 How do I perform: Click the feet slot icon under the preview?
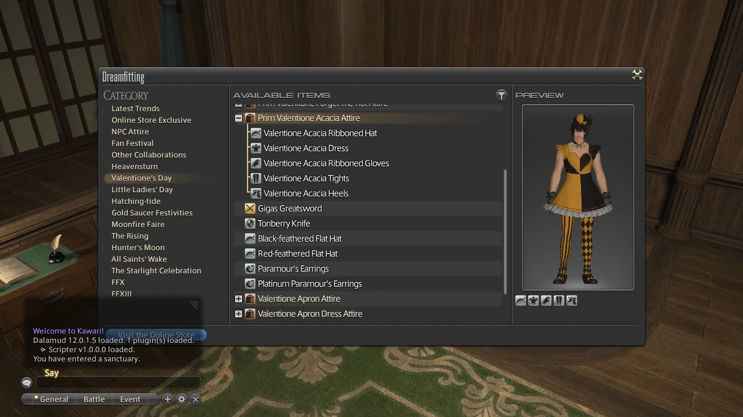point(572,301)
